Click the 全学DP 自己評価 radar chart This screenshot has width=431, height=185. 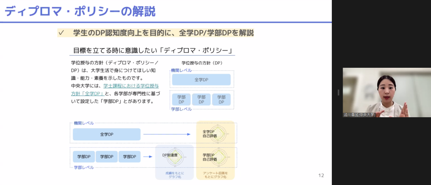pyautogui.click(x=215, y=133)
